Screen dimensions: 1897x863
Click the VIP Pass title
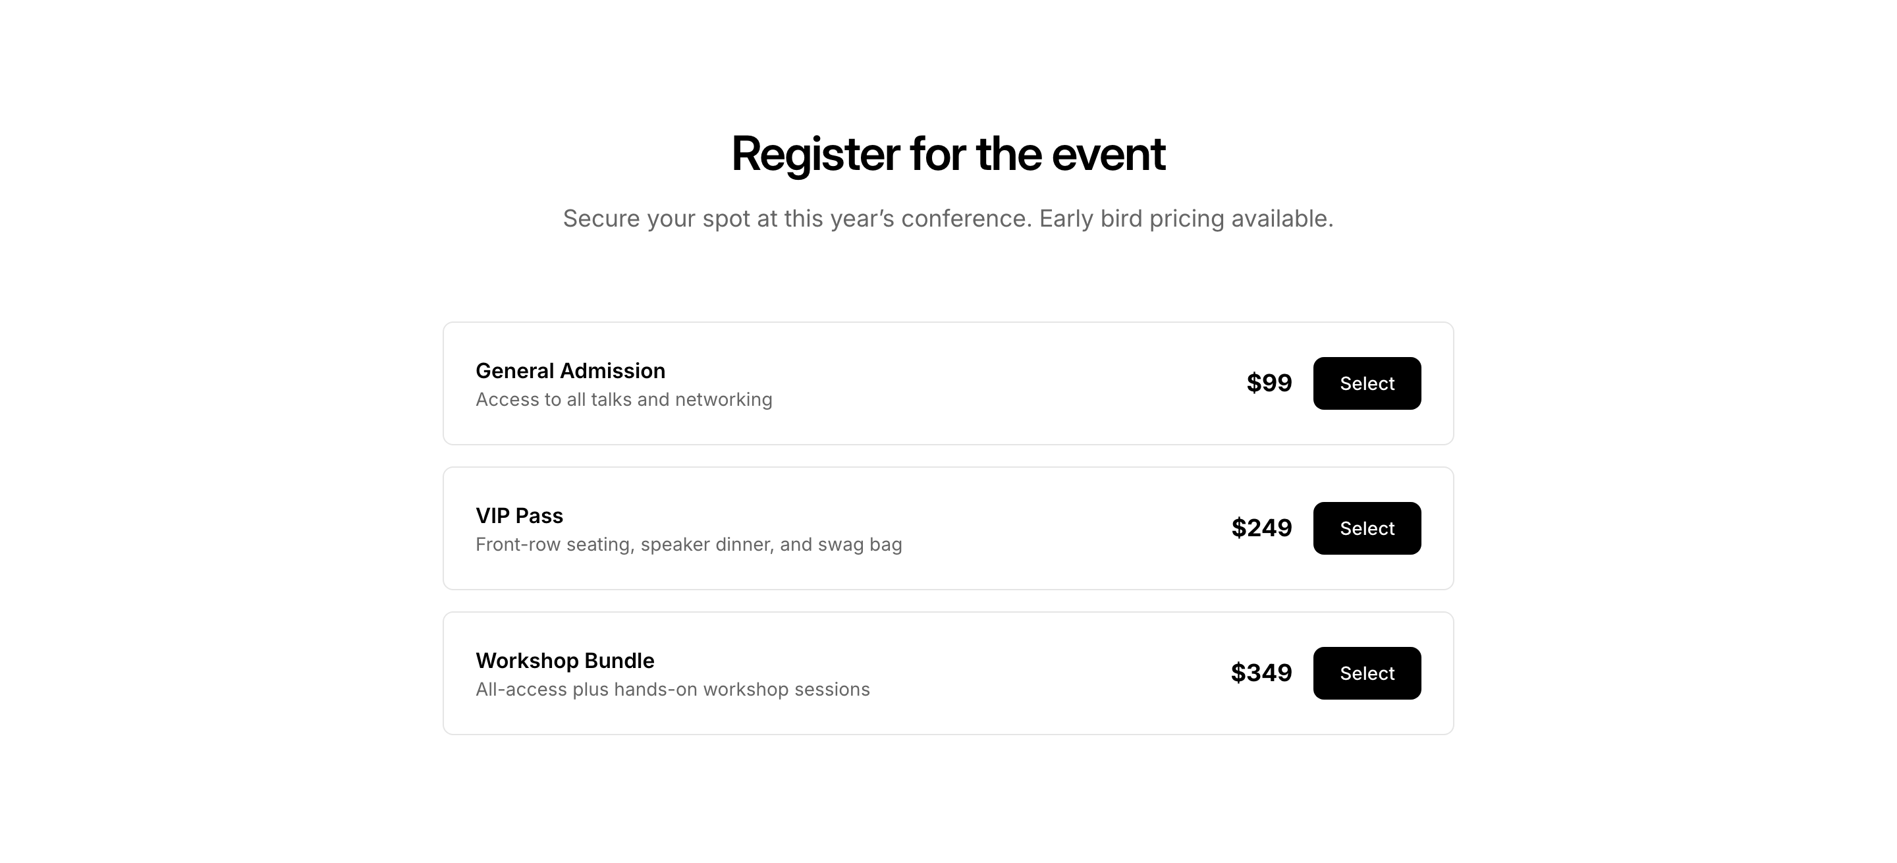[x=519, y=516]
